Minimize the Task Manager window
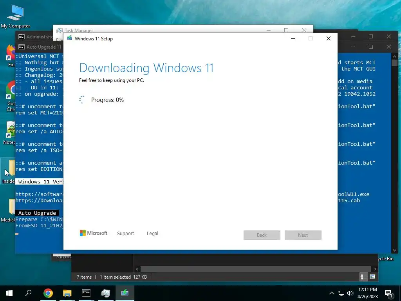The image size is (401, 301). coord(269,30)
